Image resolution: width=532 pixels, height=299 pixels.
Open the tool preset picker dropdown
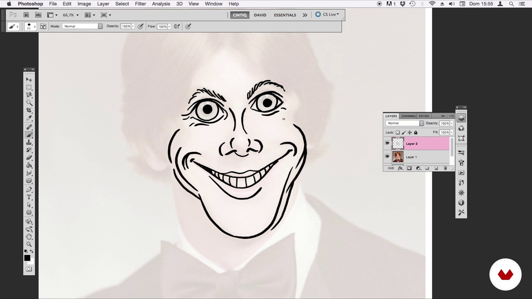(x=13, y=26)
